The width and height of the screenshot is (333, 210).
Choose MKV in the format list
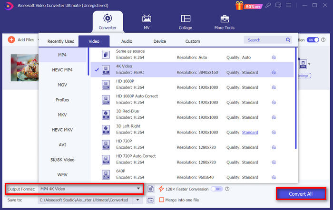pos(62,115)
